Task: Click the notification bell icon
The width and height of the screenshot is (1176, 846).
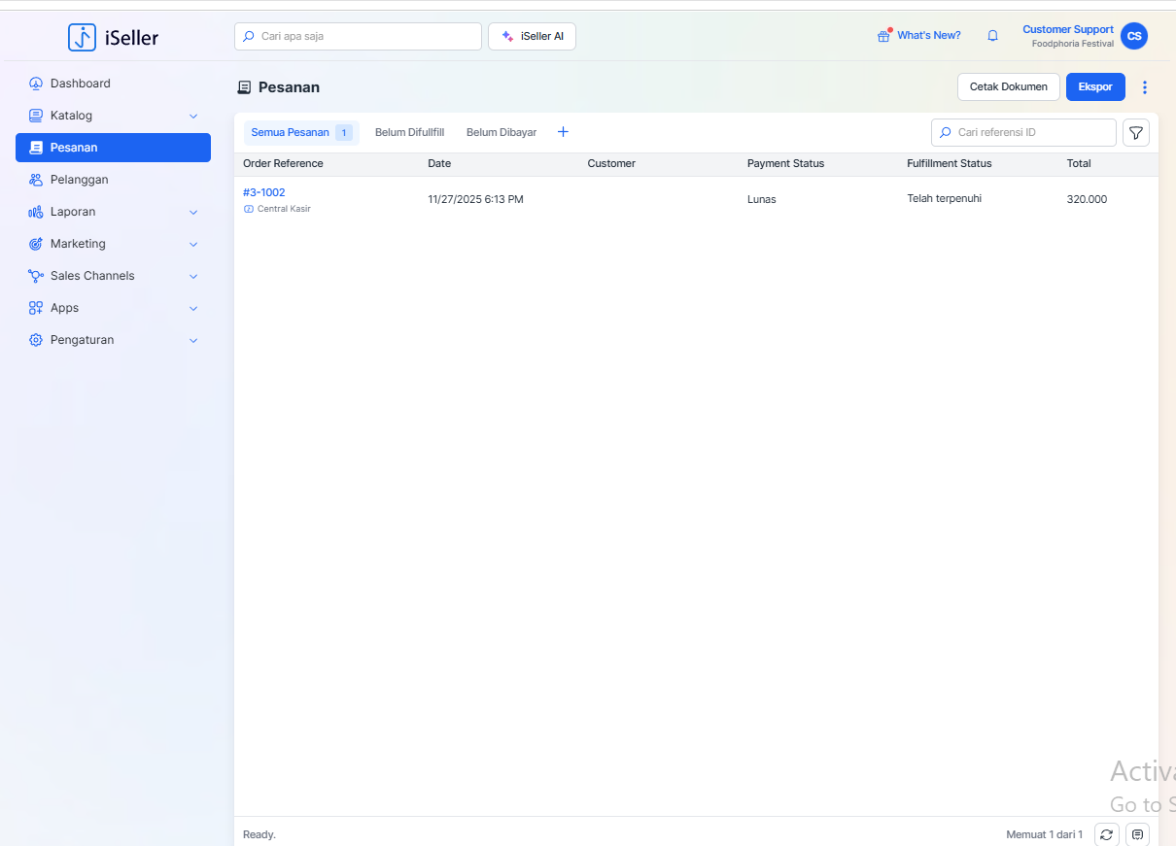Action: click(x=992, y=36)
